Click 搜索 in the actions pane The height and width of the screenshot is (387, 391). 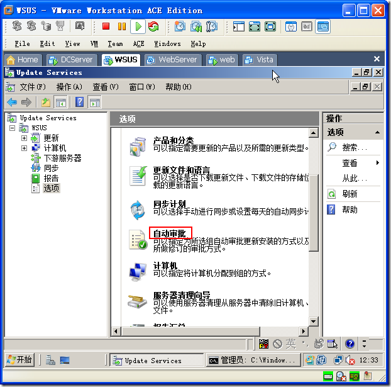[x=355, y=147]
